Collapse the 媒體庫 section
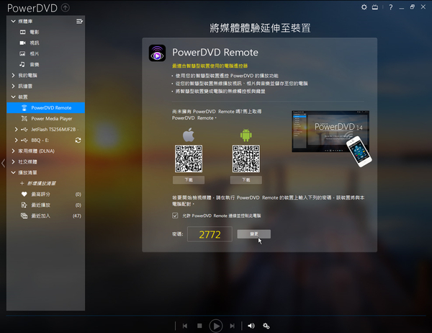 13,22
